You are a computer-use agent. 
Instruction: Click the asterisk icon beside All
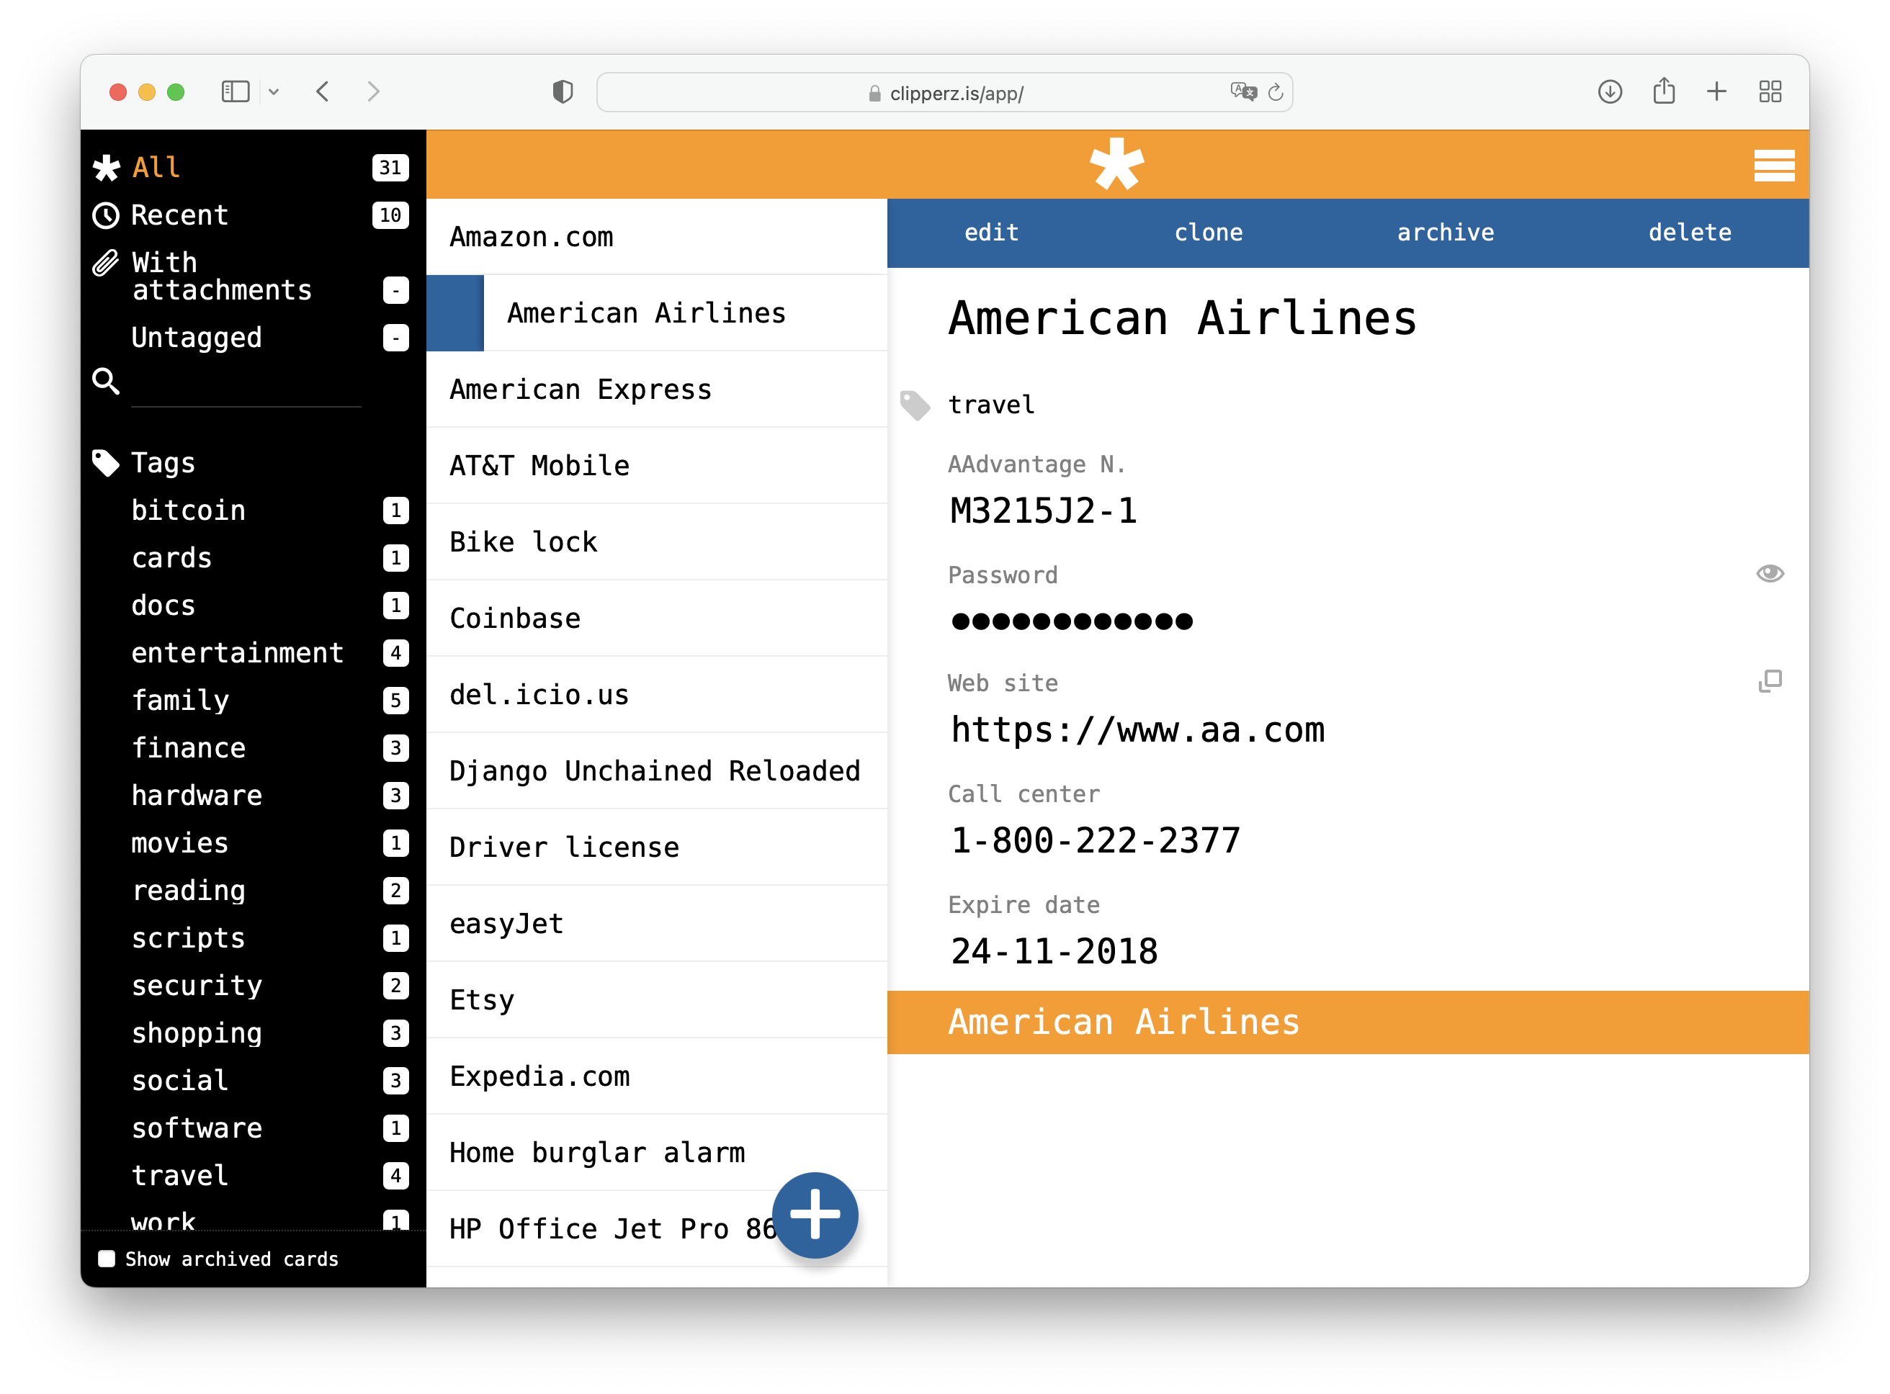[x=105, y=167]
